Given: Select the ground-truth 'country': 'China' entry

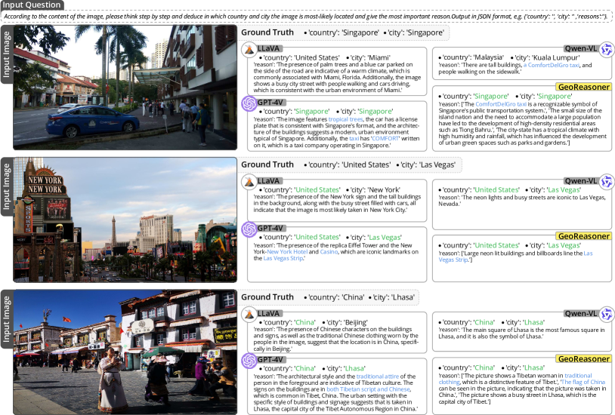Looking at the screenshot, I should pos(334,297).
